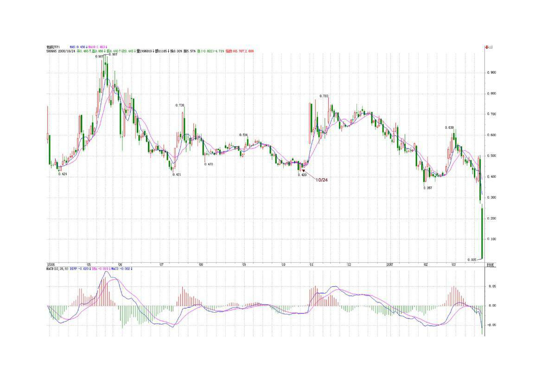Click the 10/24 date annotation

pos(322,180)
